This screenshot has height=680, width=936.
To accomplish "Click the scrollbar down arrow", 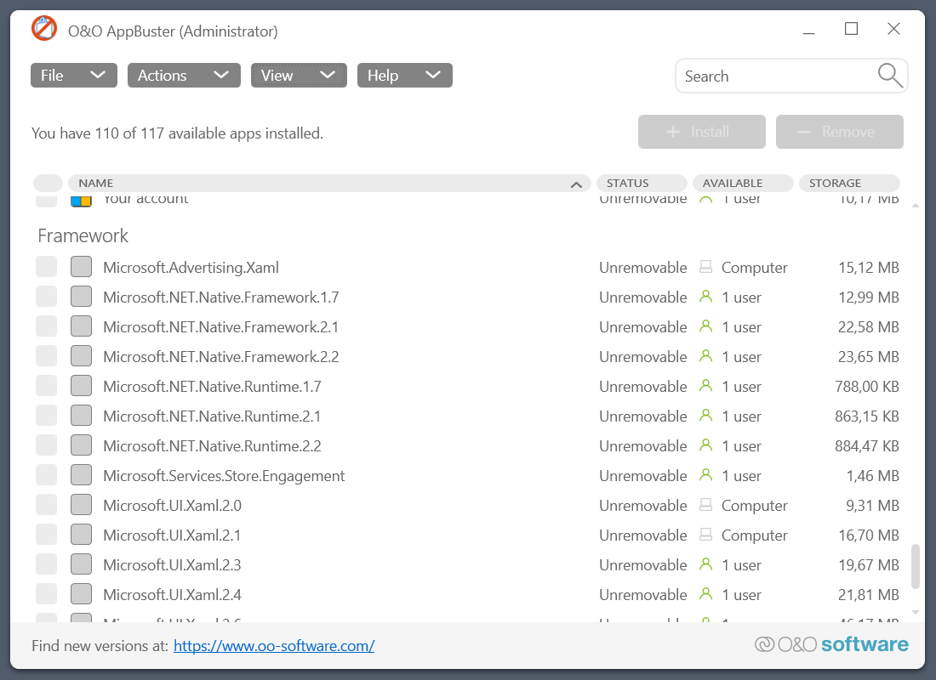I will coord(915,612).
